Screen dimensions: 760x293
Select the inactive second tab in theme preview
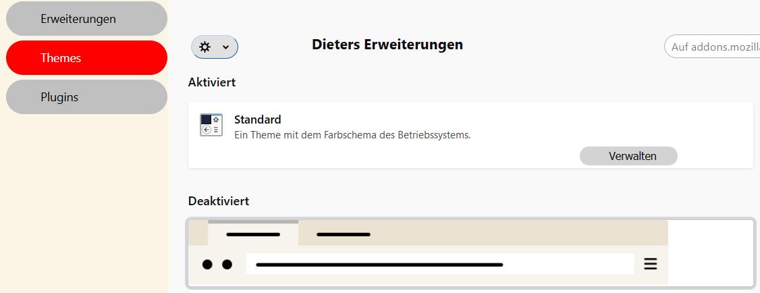(344, 234)
